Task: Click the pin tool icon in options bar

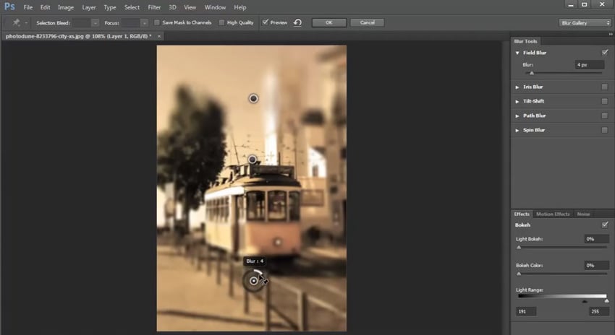Action: pos(16,22)
